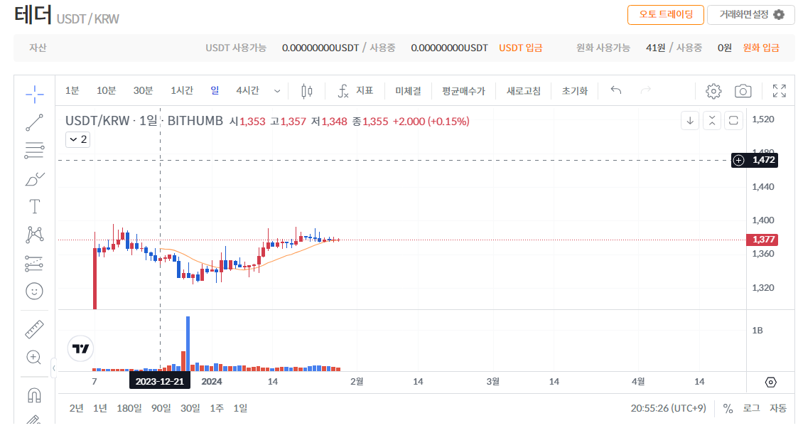Screen dimensions: 798x428
Task: Undo the last chart action
Action: [616, 90]
